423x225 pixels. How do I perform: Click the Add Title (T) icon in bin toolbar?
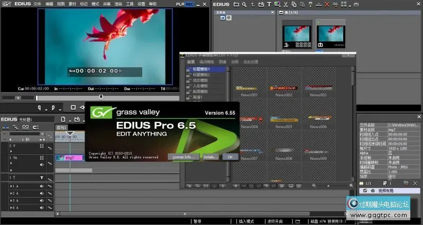point(268,5)
